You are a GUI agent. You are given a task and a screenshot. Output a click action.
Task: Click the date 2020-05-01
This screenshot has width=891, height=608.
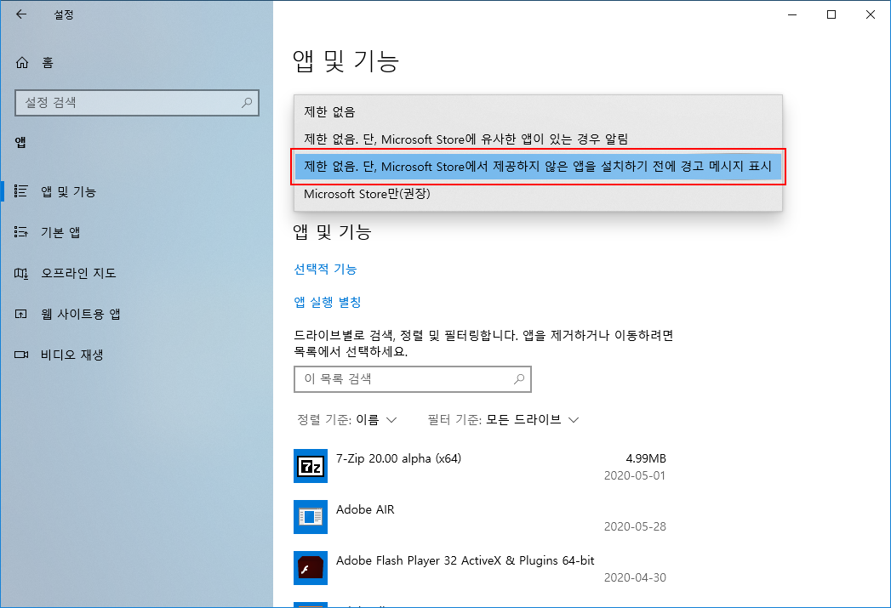(x=635, y=475)
